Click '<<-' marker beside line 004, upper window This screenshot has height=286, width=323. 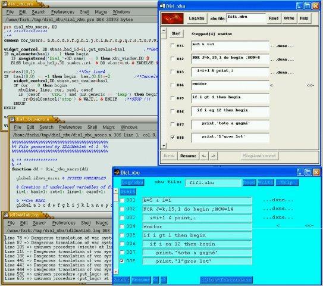pyautogui.click(x=311, y=85)
